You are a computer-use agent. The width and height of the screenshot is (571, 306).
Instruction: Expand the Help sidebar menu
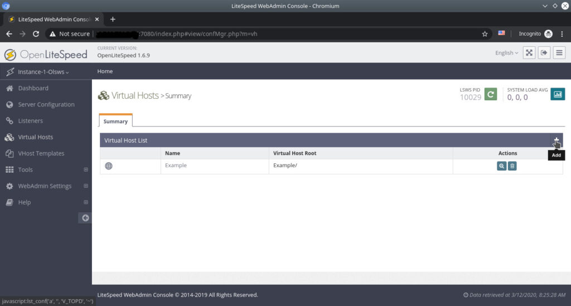(46, 202)
